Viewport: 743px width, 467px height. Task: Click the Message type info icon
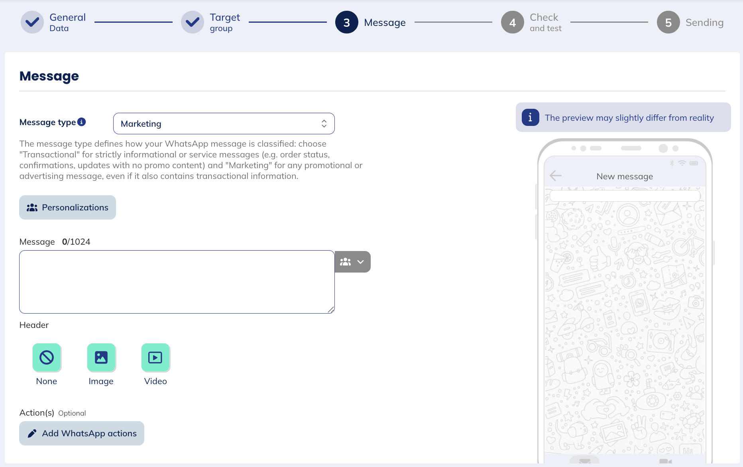point(81,122)
